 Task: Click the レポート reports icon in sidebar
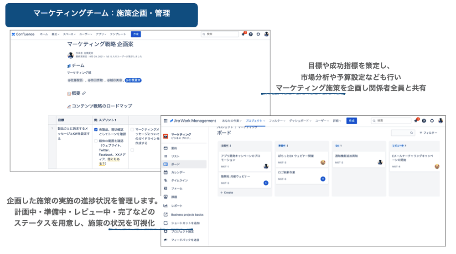[166, 206]
